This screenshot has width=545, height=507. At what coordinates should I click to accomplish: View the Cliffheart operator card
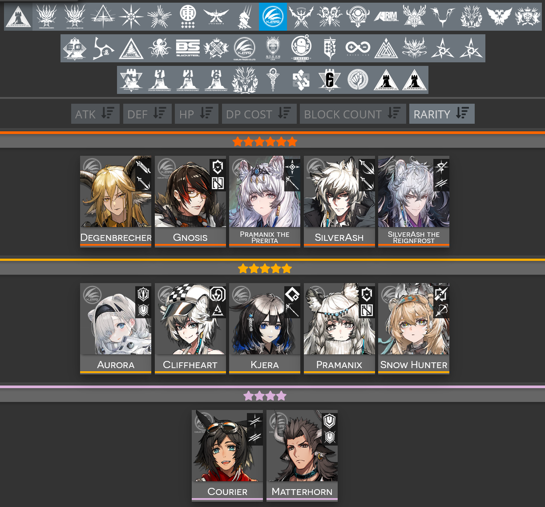(x=190, y=329)
